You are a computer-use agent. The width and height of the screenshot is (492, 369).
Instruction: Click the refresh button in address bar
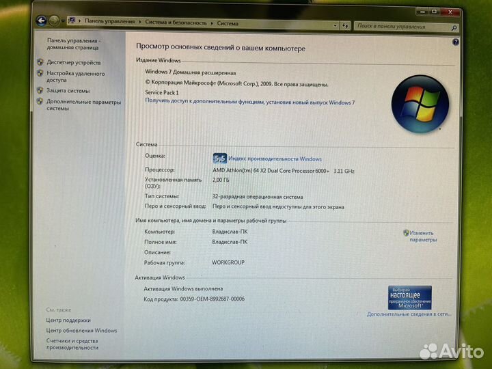[x=345, y=26]
